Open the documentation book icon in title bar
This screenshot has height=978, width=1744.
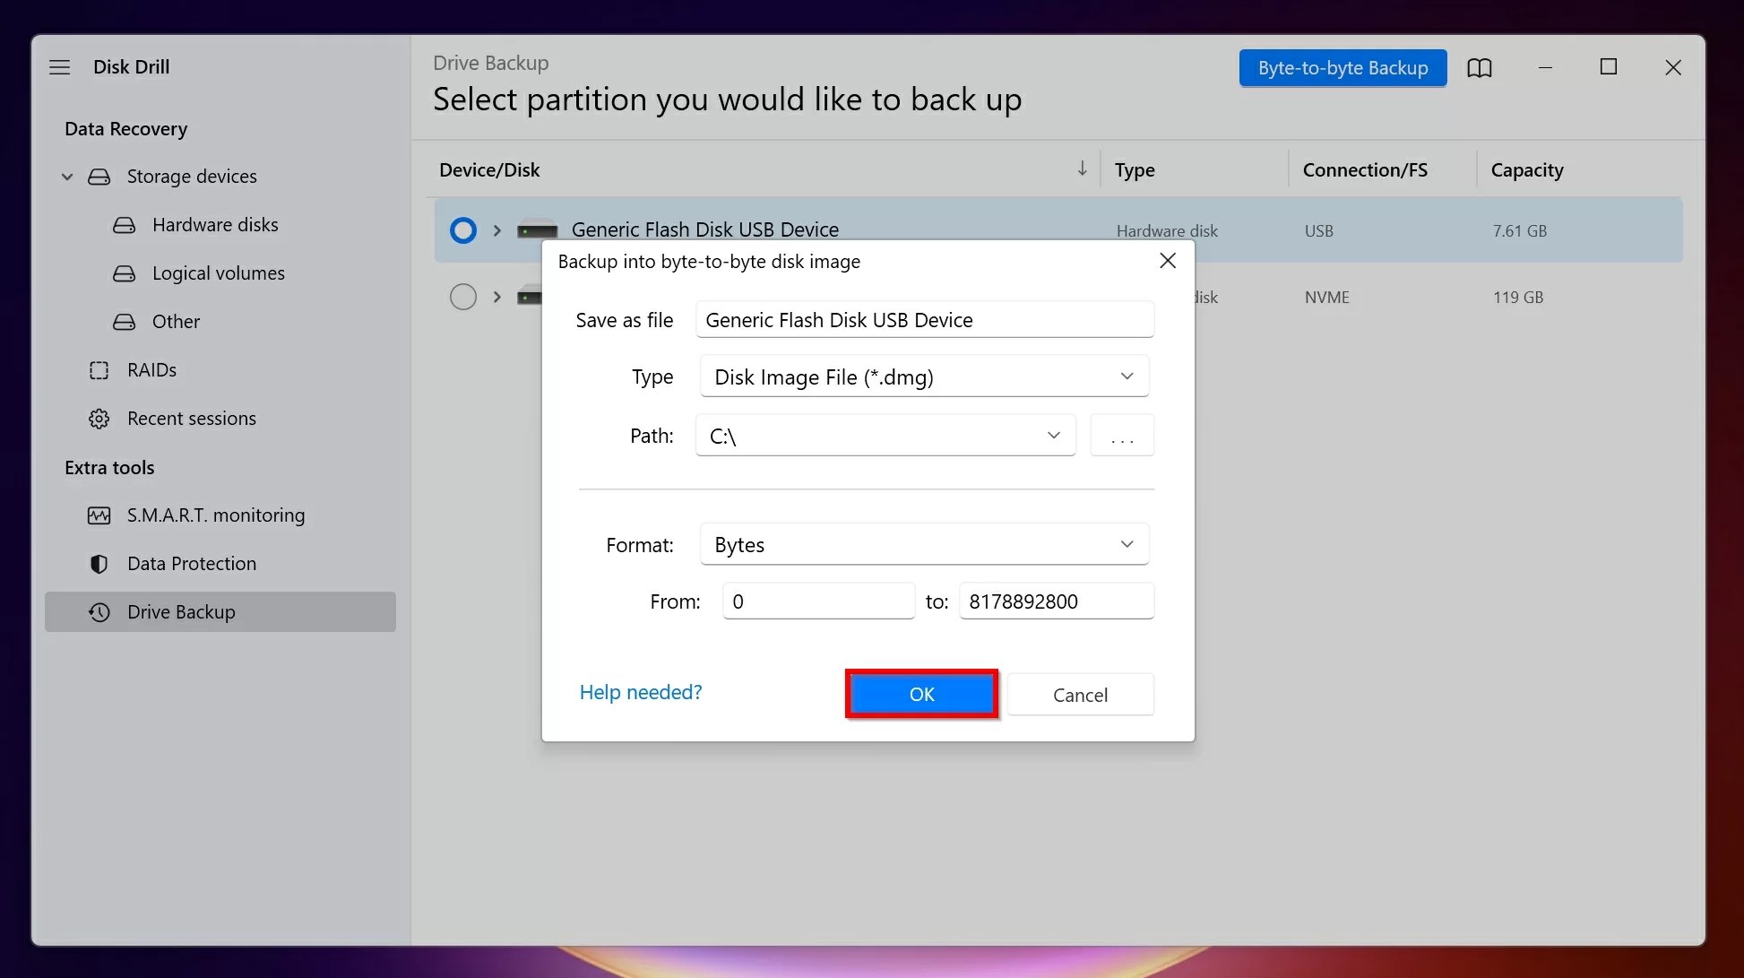click(1481, 67)
